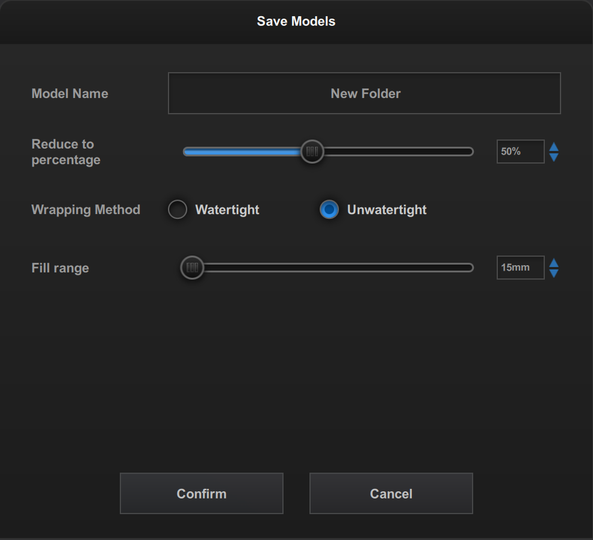The width and height of the screenshot is (593, 540).
Task: Click the down arrow beside the 50% field
Action: pyautogui.click(x=554, y=157)
